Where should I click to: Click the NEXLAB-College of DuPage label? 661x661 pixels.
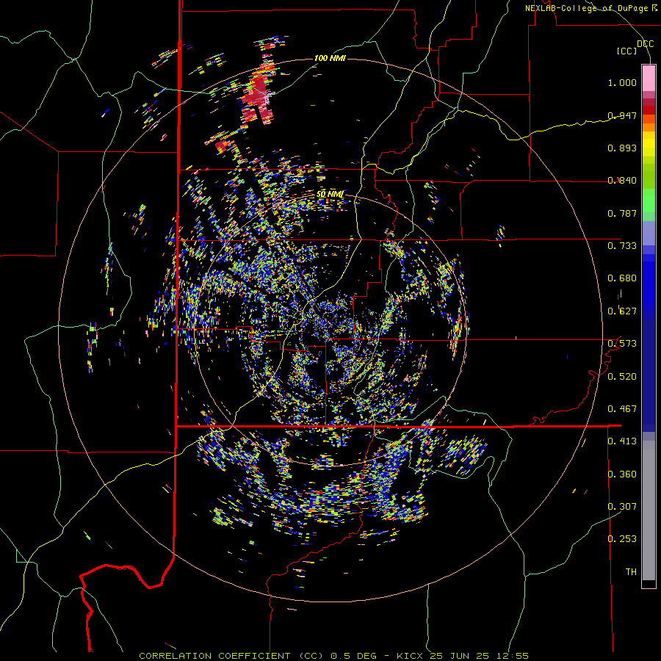click(x=590, y=8)
